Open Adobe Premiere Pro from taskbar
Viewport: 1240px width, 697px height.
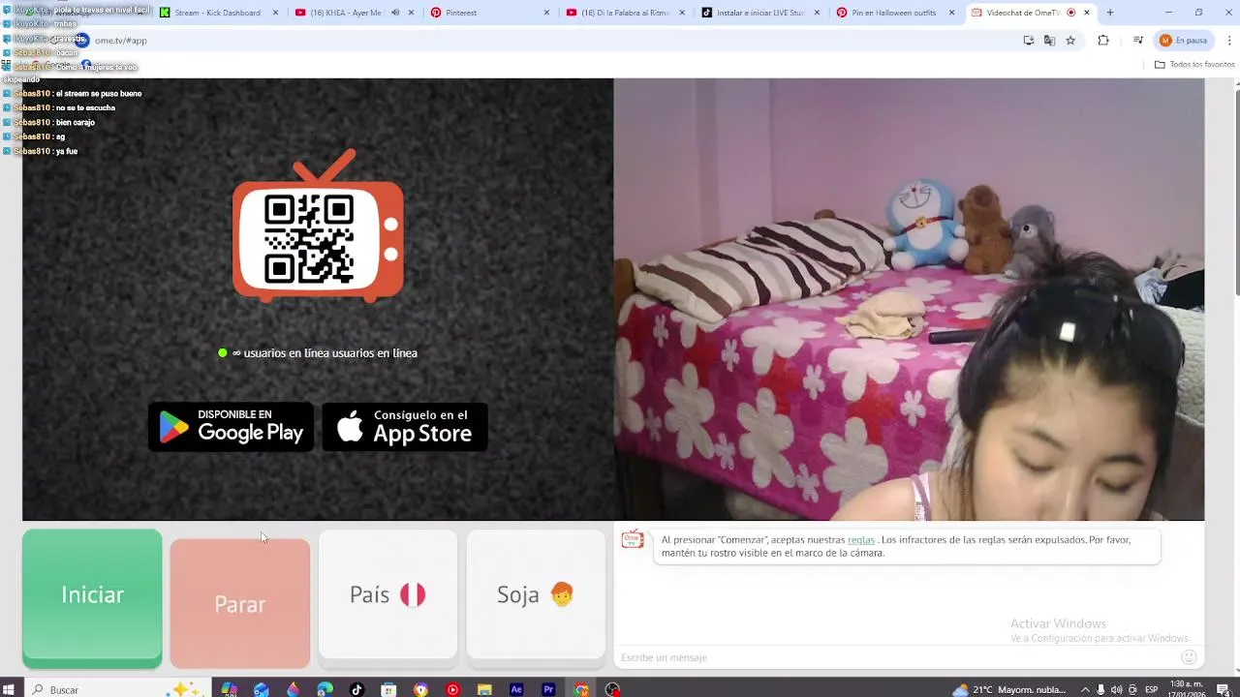pyautogui.click(x=548, y=689)
